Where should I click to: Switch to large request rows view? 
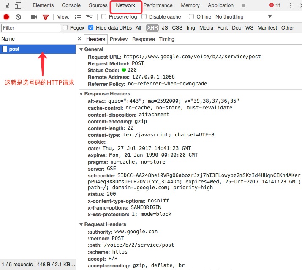point(78,17)
